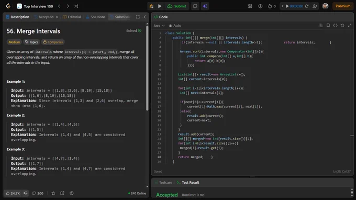Toggle the Auto lock setting
356x200 pixels.
click(175, 26)
